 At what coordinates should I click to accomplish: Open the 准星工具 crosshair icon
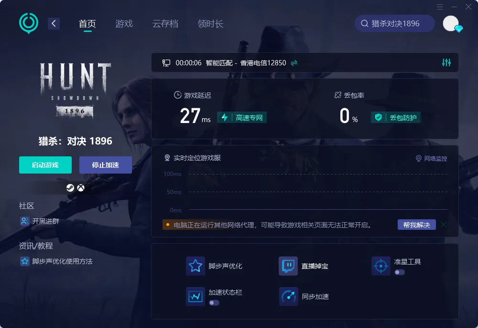tap(381, 266)
